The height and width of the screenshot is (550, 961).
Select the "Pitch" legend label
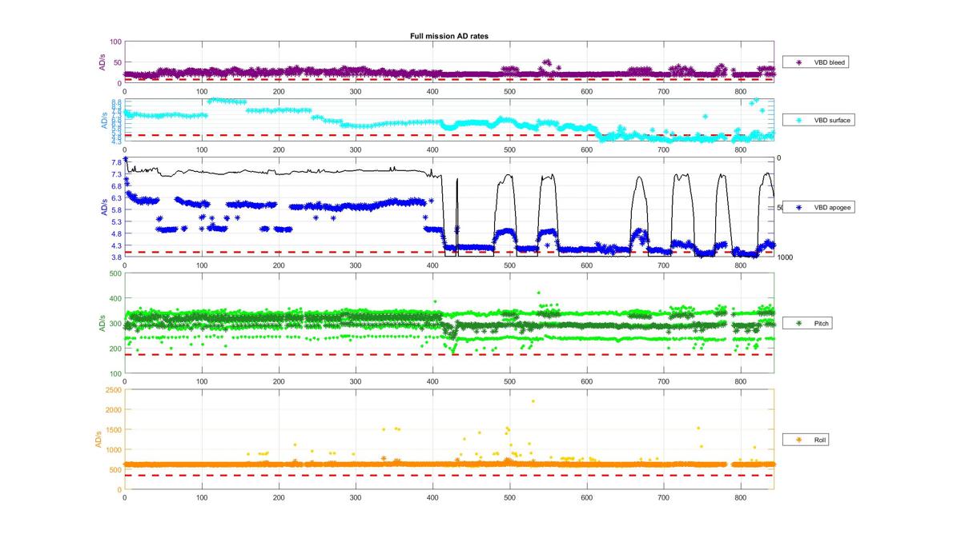(x=822, y=324)
